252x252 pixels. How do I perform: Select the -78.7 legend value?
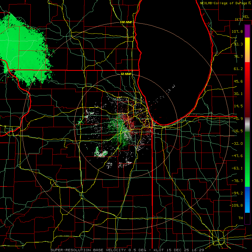tap(237, 181)
